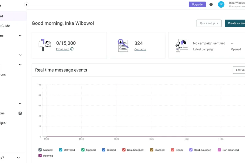Click the info icon beside Email sent
The width and height of the screenshot is (245, 163).
coord(72,49)
